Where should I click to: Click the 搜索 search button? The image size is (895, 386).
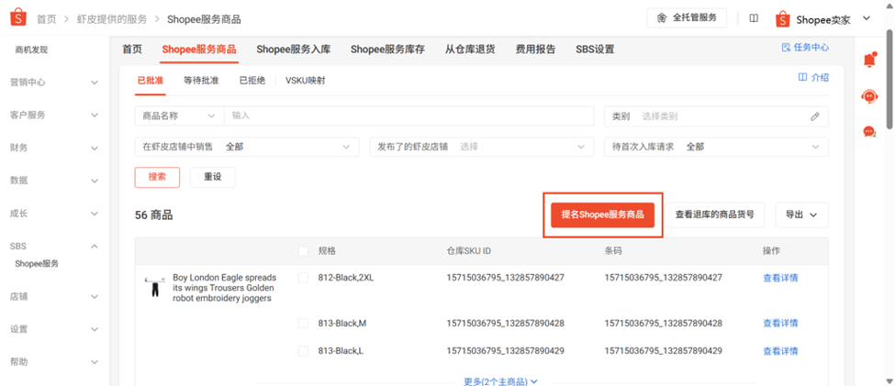(157, 177)
